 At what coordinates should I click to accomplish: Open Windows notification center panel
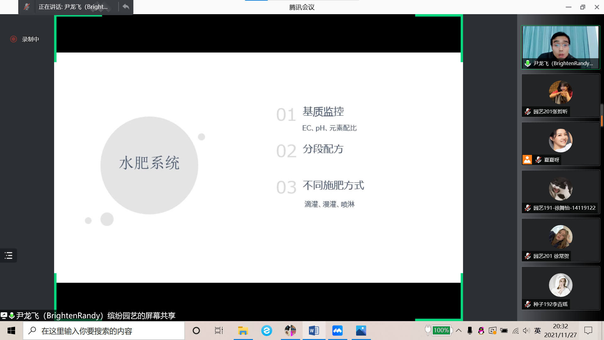[588, 331]
